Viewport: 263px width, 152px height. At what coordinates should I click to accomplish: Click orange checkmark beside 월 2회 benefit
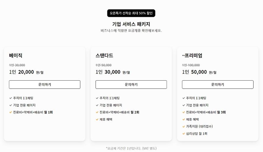click(97, 112)
